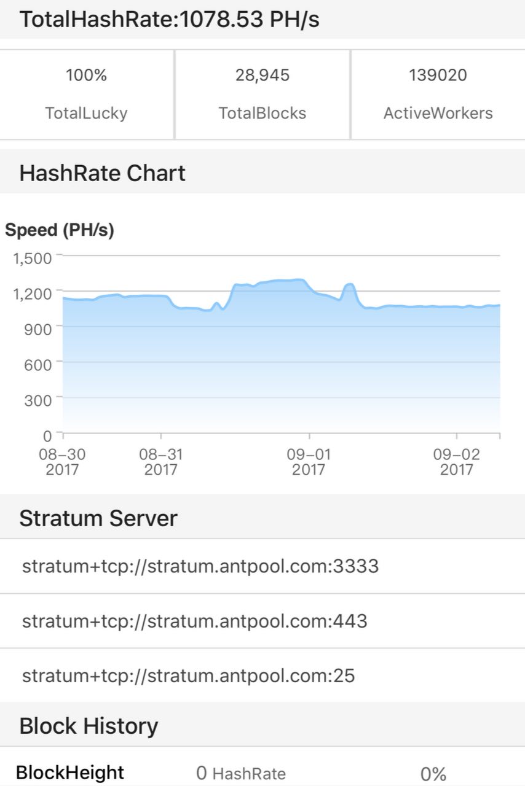Open the stratum.antpool.com:3333 server link
This screenshot has height=786, width=525.
click(x=200, y=566)
